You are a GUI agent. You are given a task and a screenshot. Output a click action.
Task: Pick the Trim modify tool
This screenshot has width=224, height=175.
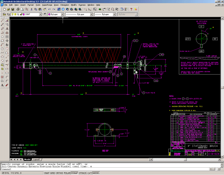coord(7,61)
